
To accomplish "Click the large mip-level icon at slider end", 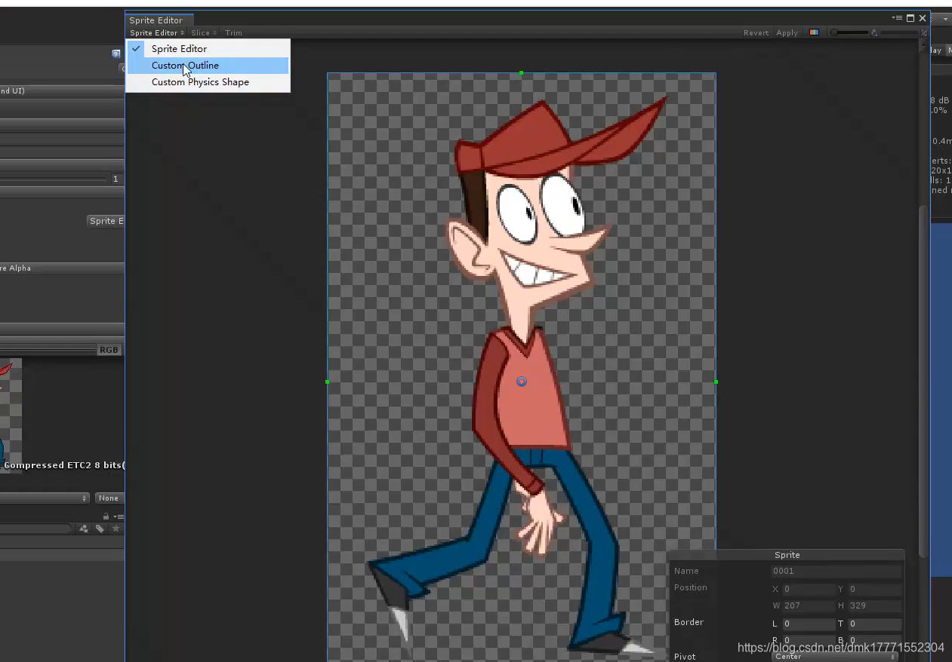I will click(924, 32).
